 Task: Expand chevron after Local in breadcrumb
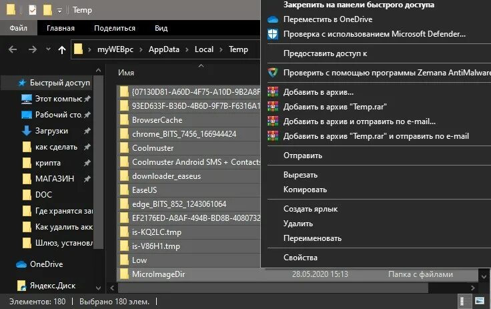221,49
